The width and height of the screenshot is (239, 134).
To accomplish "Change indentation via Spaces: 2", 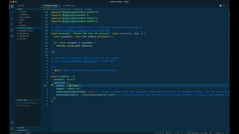I will click(169, 133).
